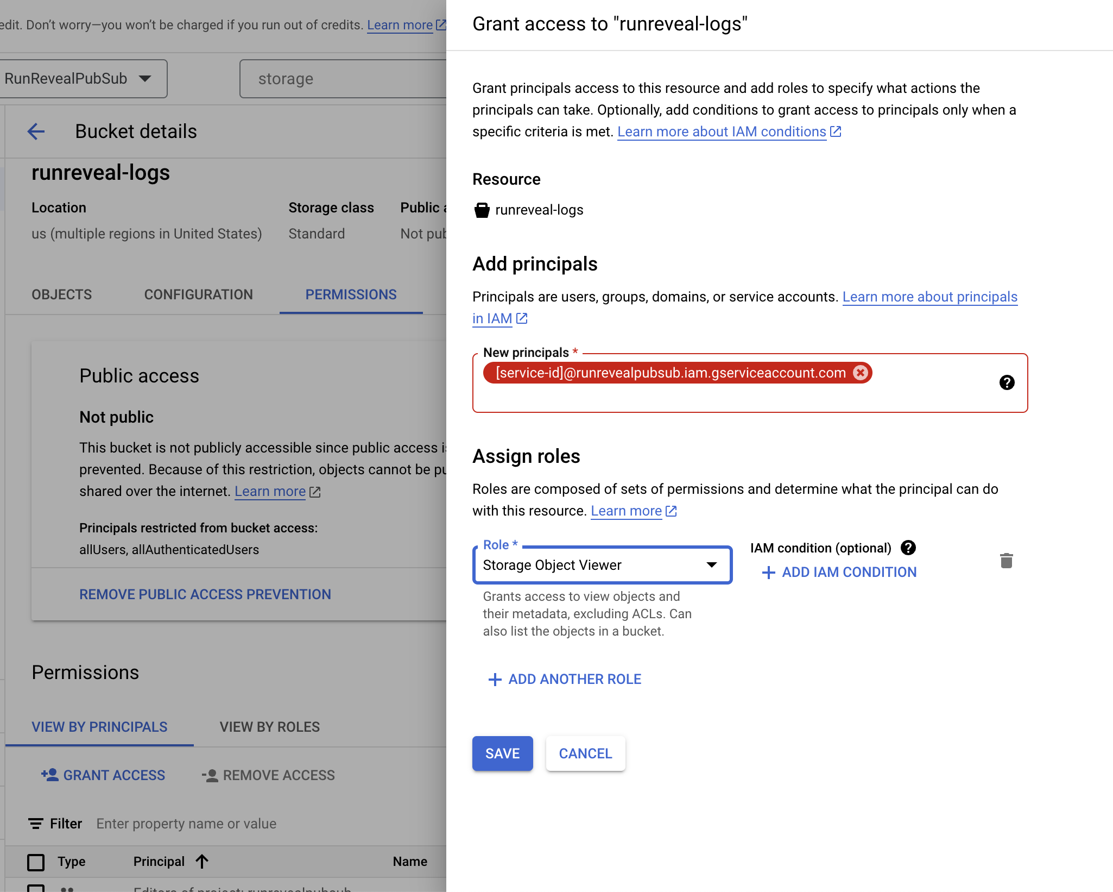
Task: Click the Save button
Action: [x=502, y=753]
